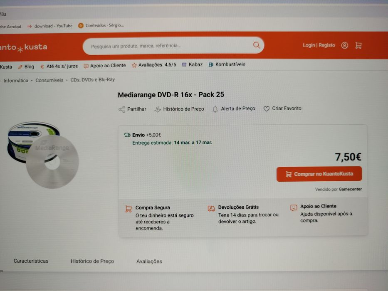Open Histórico de Preço chart icon

coord(157,109)
